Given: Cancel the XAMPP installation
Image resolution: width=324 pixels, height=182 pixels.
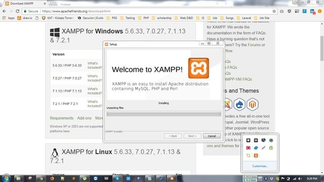Looking at the screenshot, I should [212, 136].
